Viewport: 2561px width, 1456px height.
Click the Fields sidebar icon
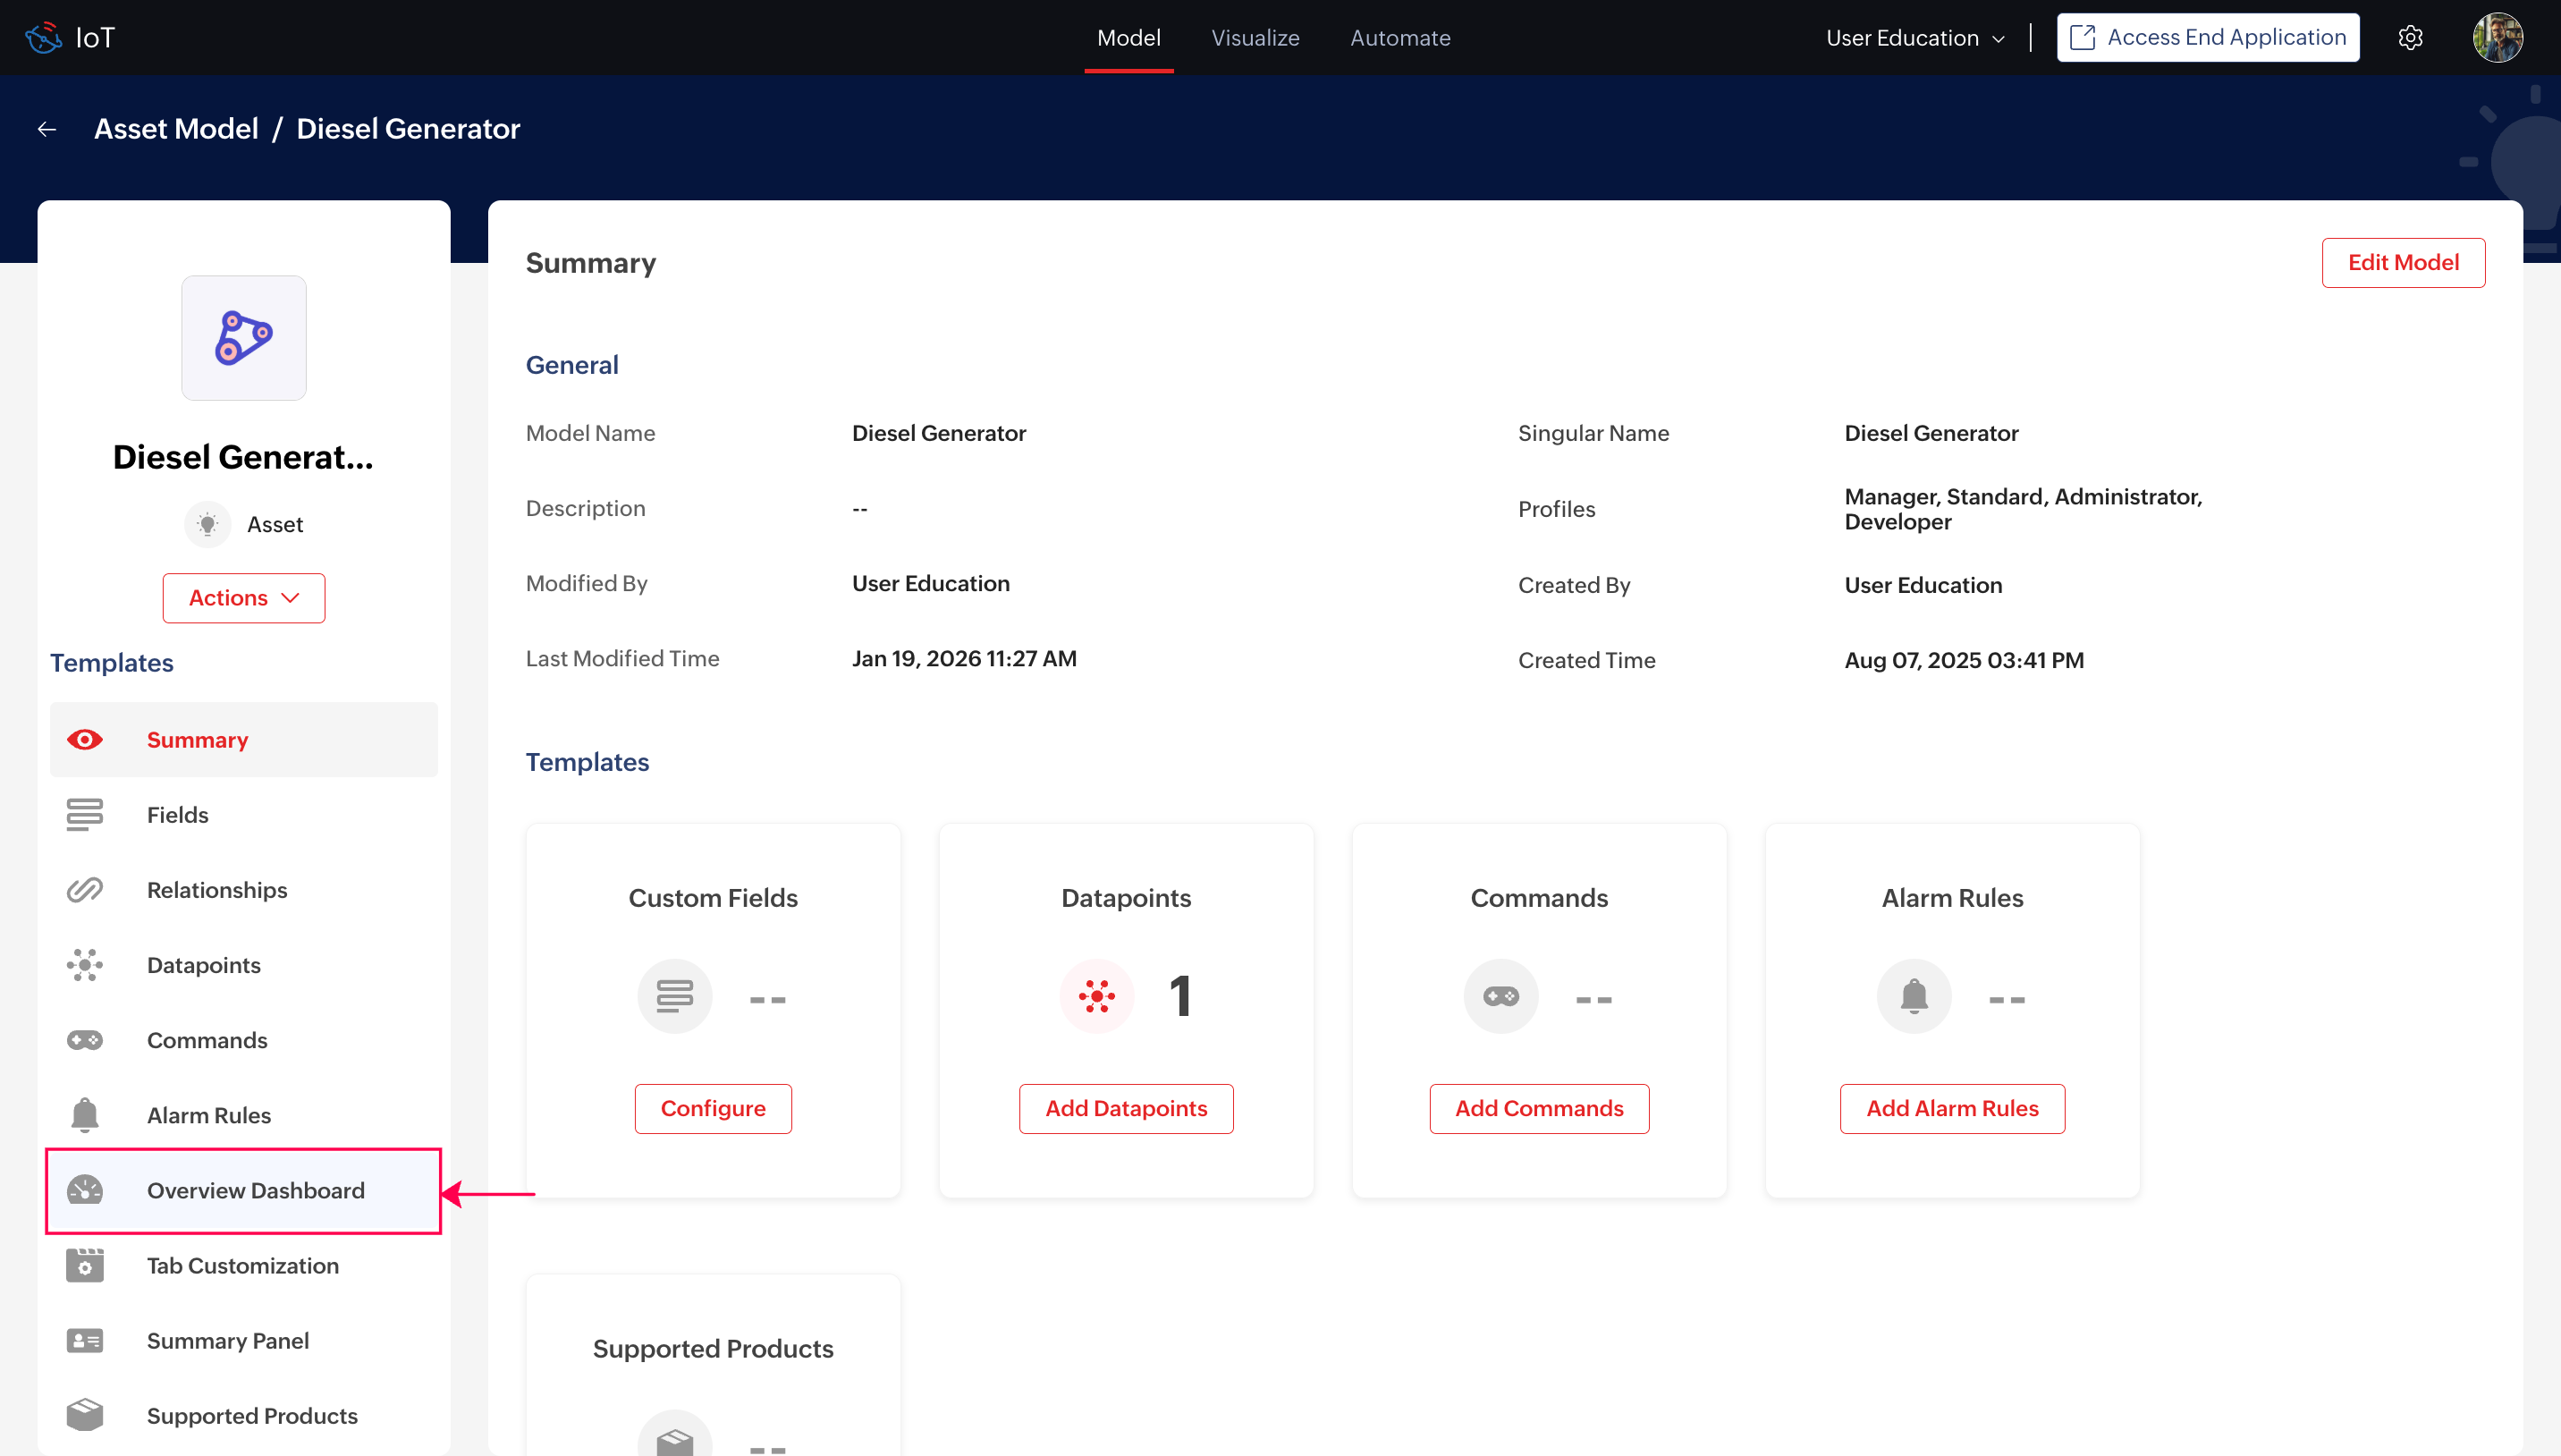coord(85,814)
